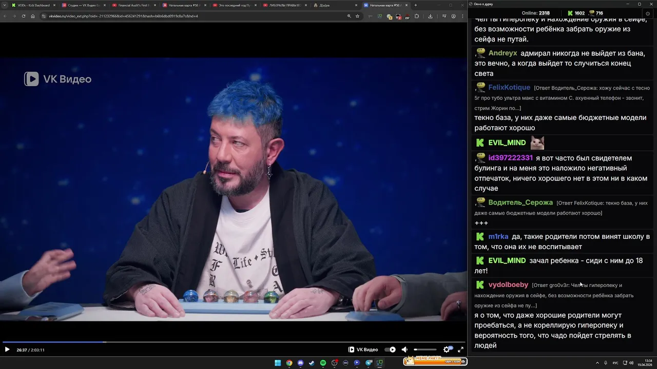Open the browser home page
Screen dimensions: 657x369
[x=33, y=16]
